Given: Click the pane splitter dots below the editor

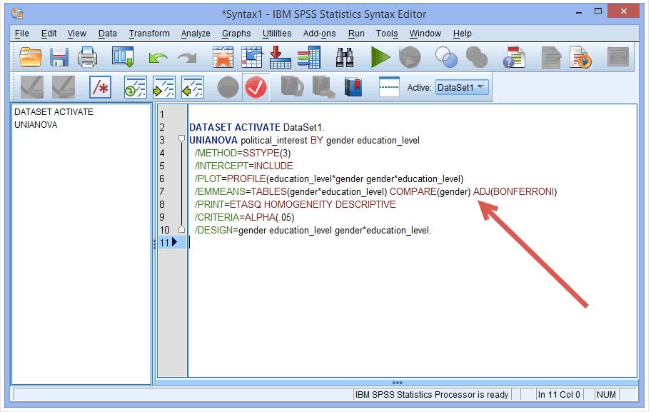Looking at the screenshot, I should pos(397,383).
